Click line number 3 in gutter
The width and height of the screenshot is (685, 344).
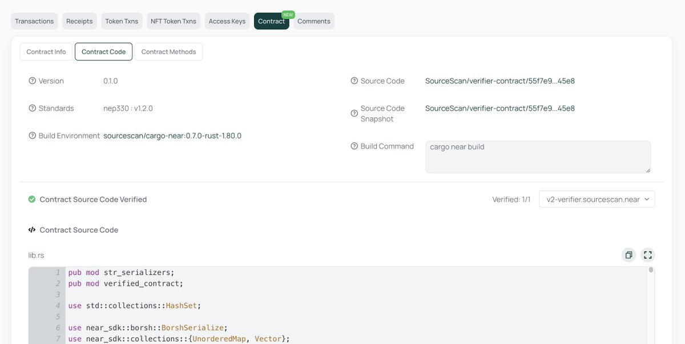[58, 294]
